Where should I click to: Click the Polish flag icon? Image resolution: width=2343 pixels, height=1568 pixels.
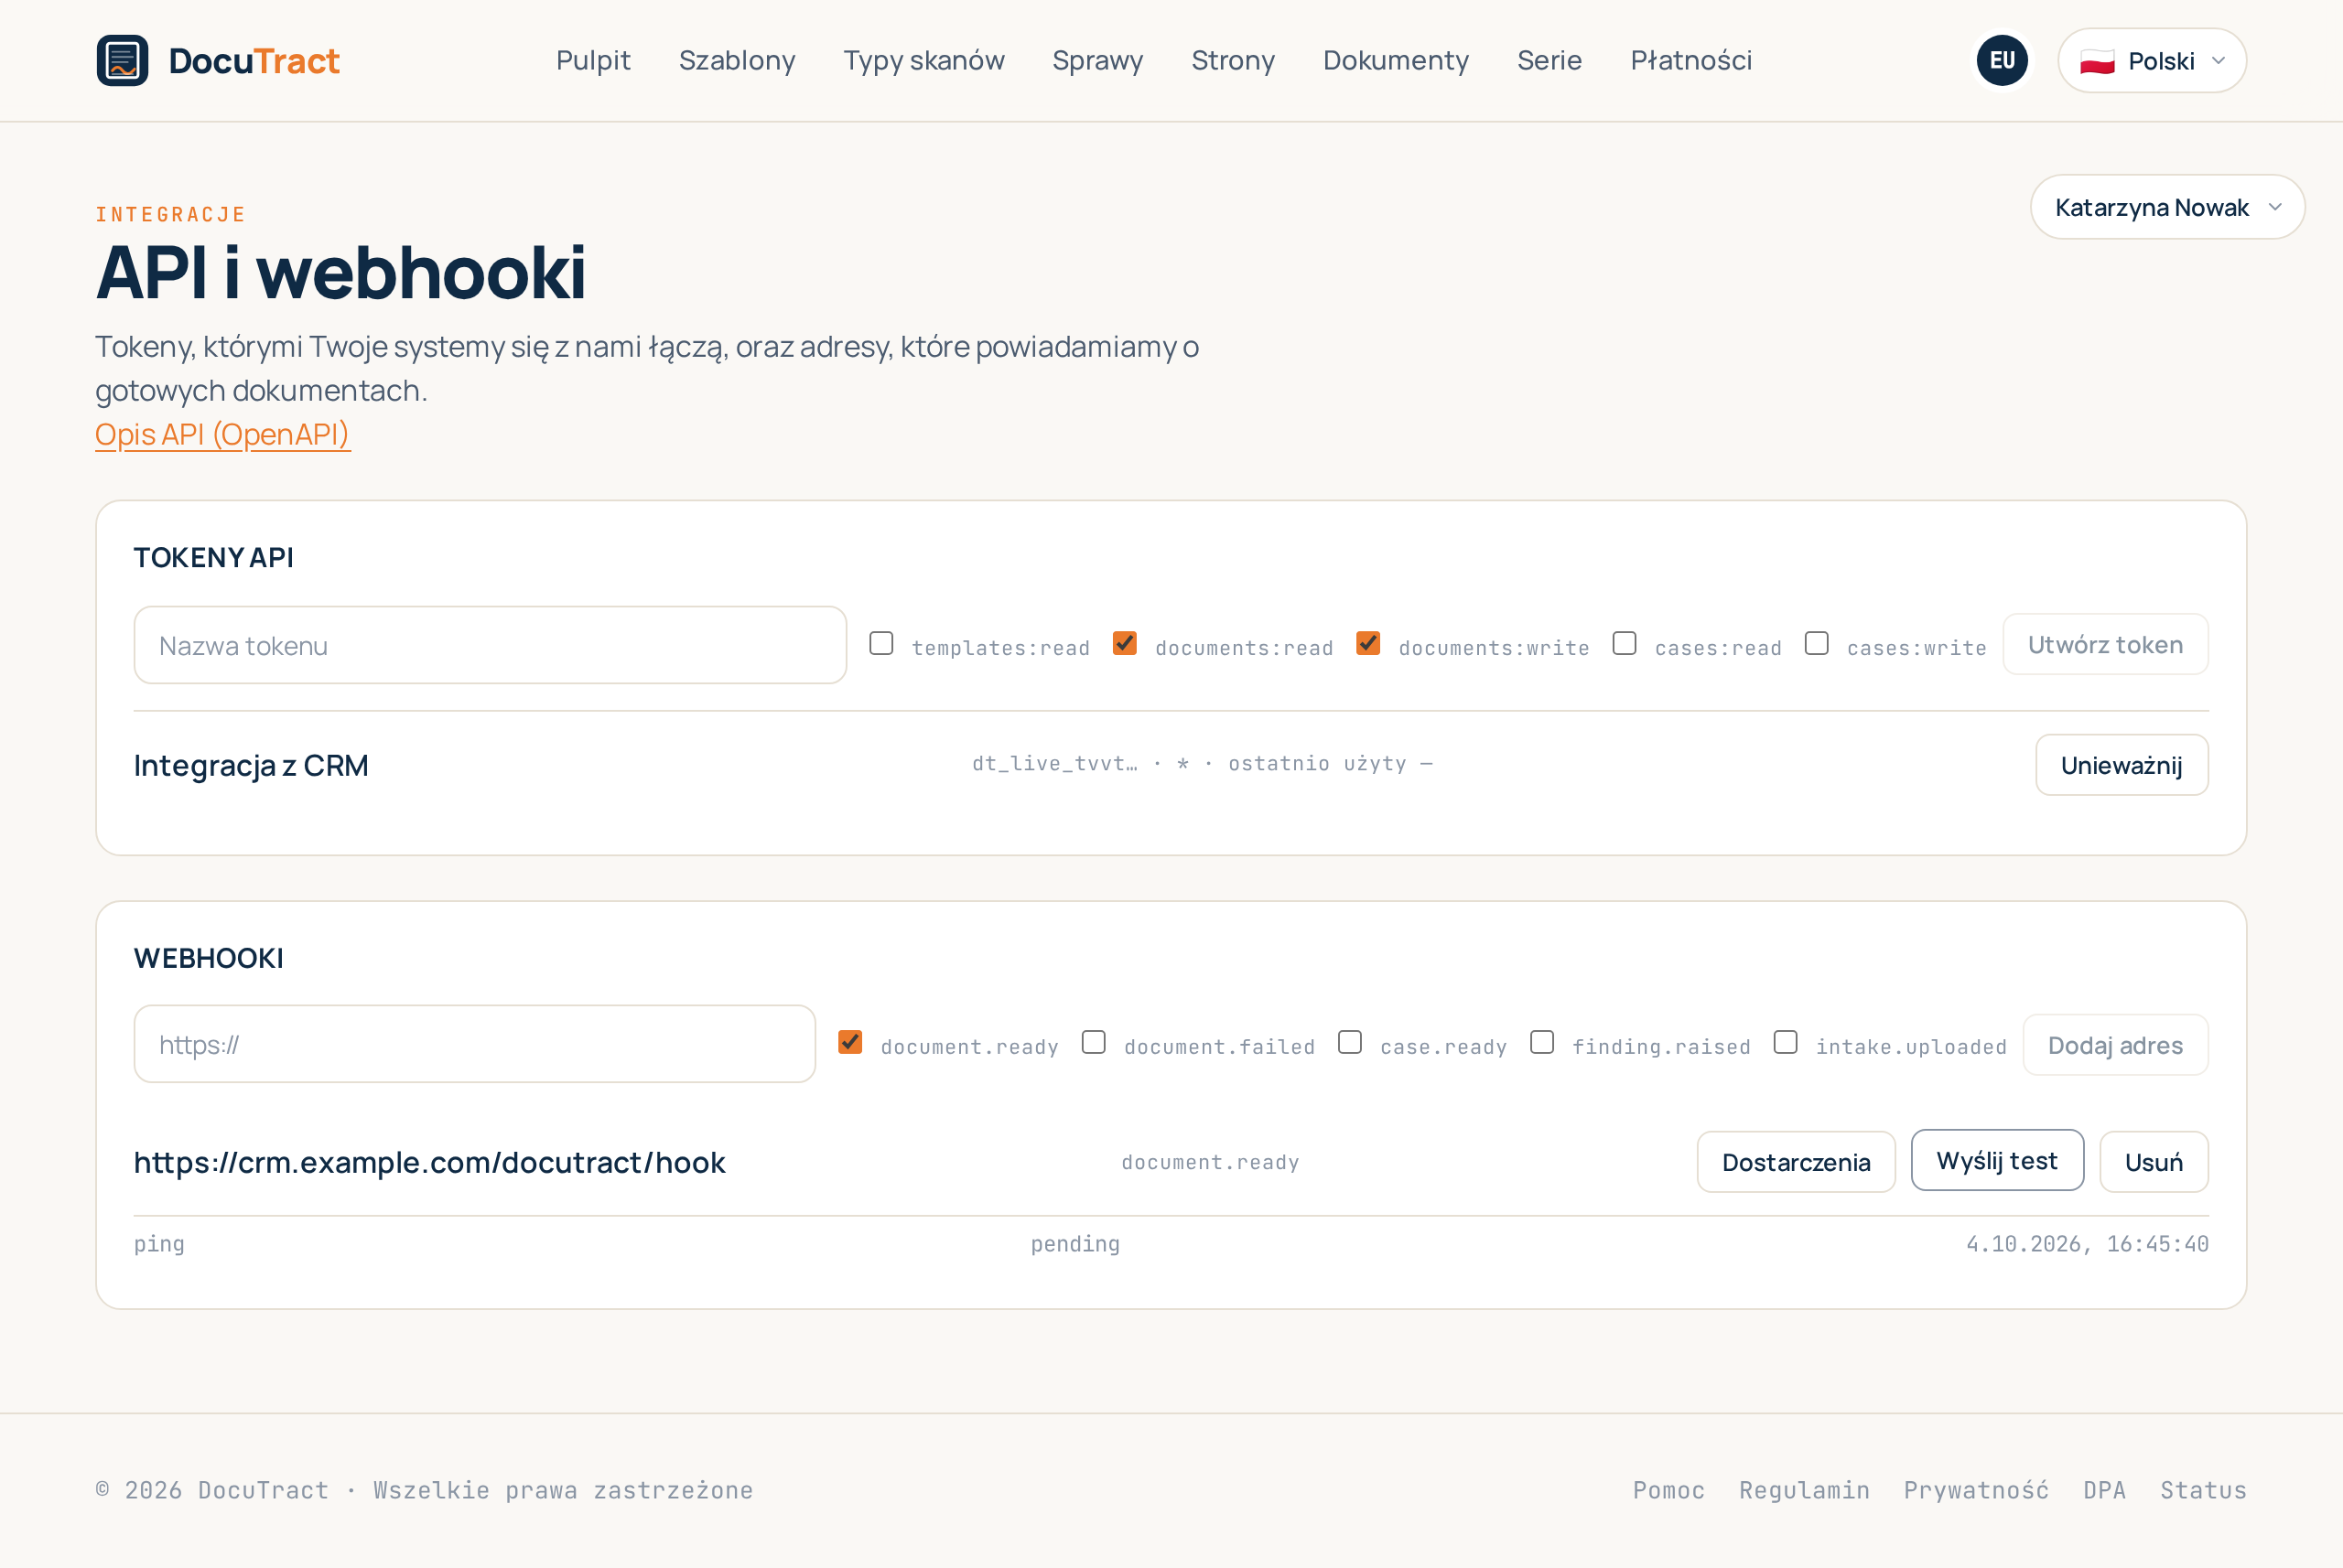tap(2097, 61)
